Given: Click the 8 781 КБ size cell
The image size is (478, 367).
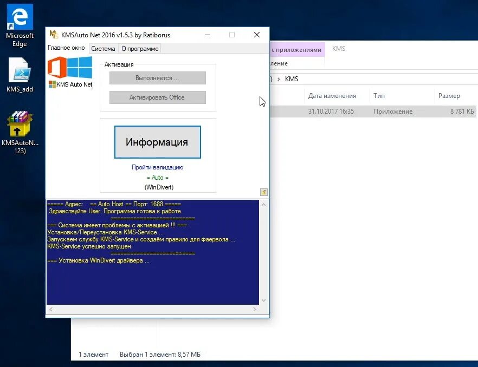Looking at the screenshot, I should 462,112.
